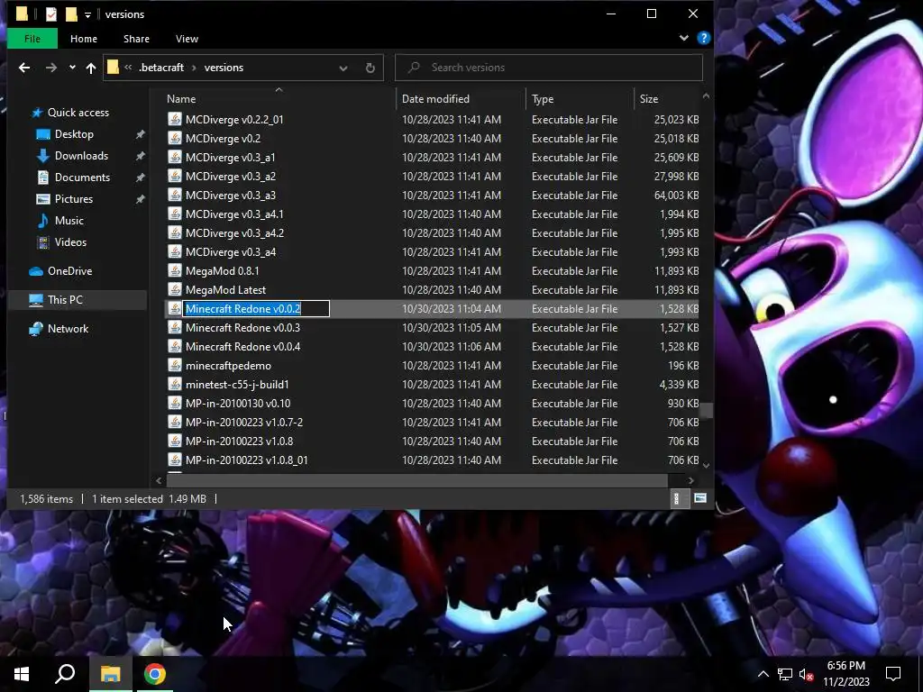Click jar icon of MCDiverge v0.2
The image size is (923, 692).
174,138
